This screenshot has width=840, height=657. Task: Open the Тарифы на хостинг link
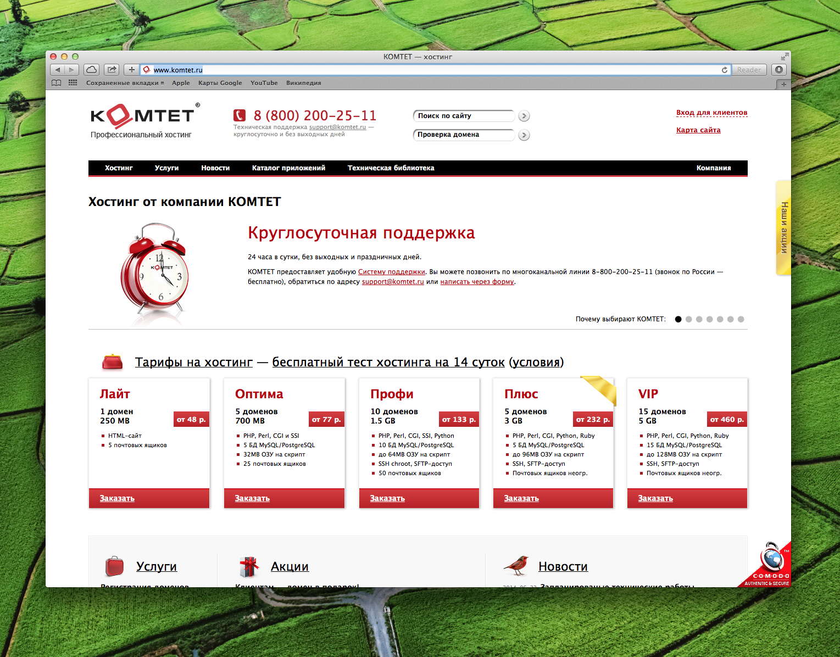(194, 363)
